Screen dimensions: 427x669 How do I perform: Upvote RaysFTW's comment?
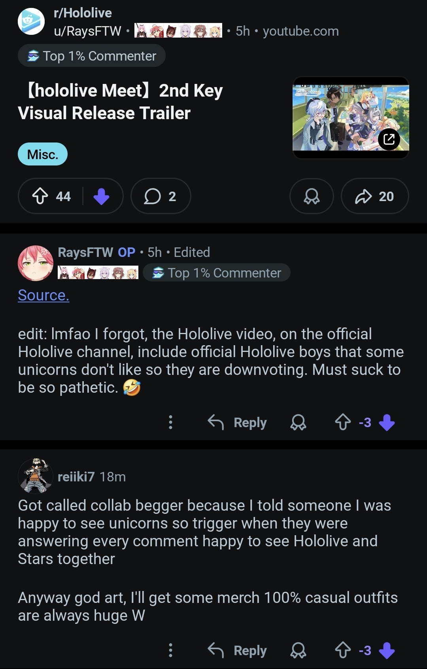[343, 422]
